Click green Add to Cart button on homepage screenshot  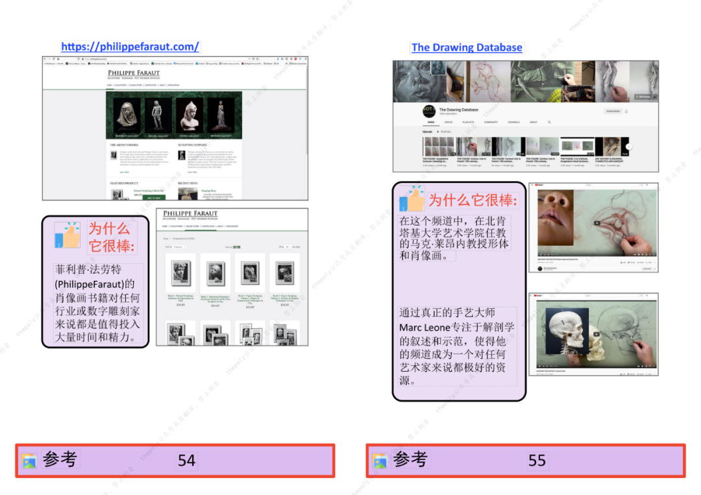(154, 197)
